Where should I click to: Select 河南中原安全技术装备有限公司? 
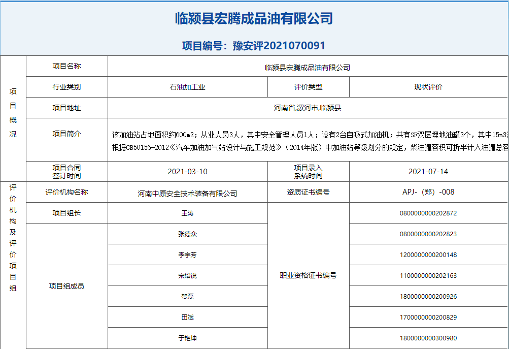(187, 194)
